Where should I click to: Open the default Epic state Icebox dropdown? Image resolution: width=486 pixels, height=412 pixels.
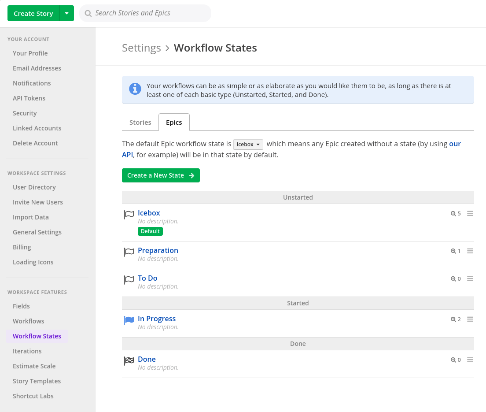pos(248,145)
